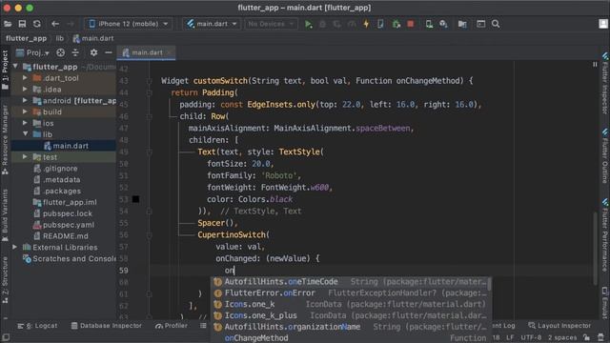Toggle the read-only lock in the status bar
610x343 pixels.
tap(586, 337)
